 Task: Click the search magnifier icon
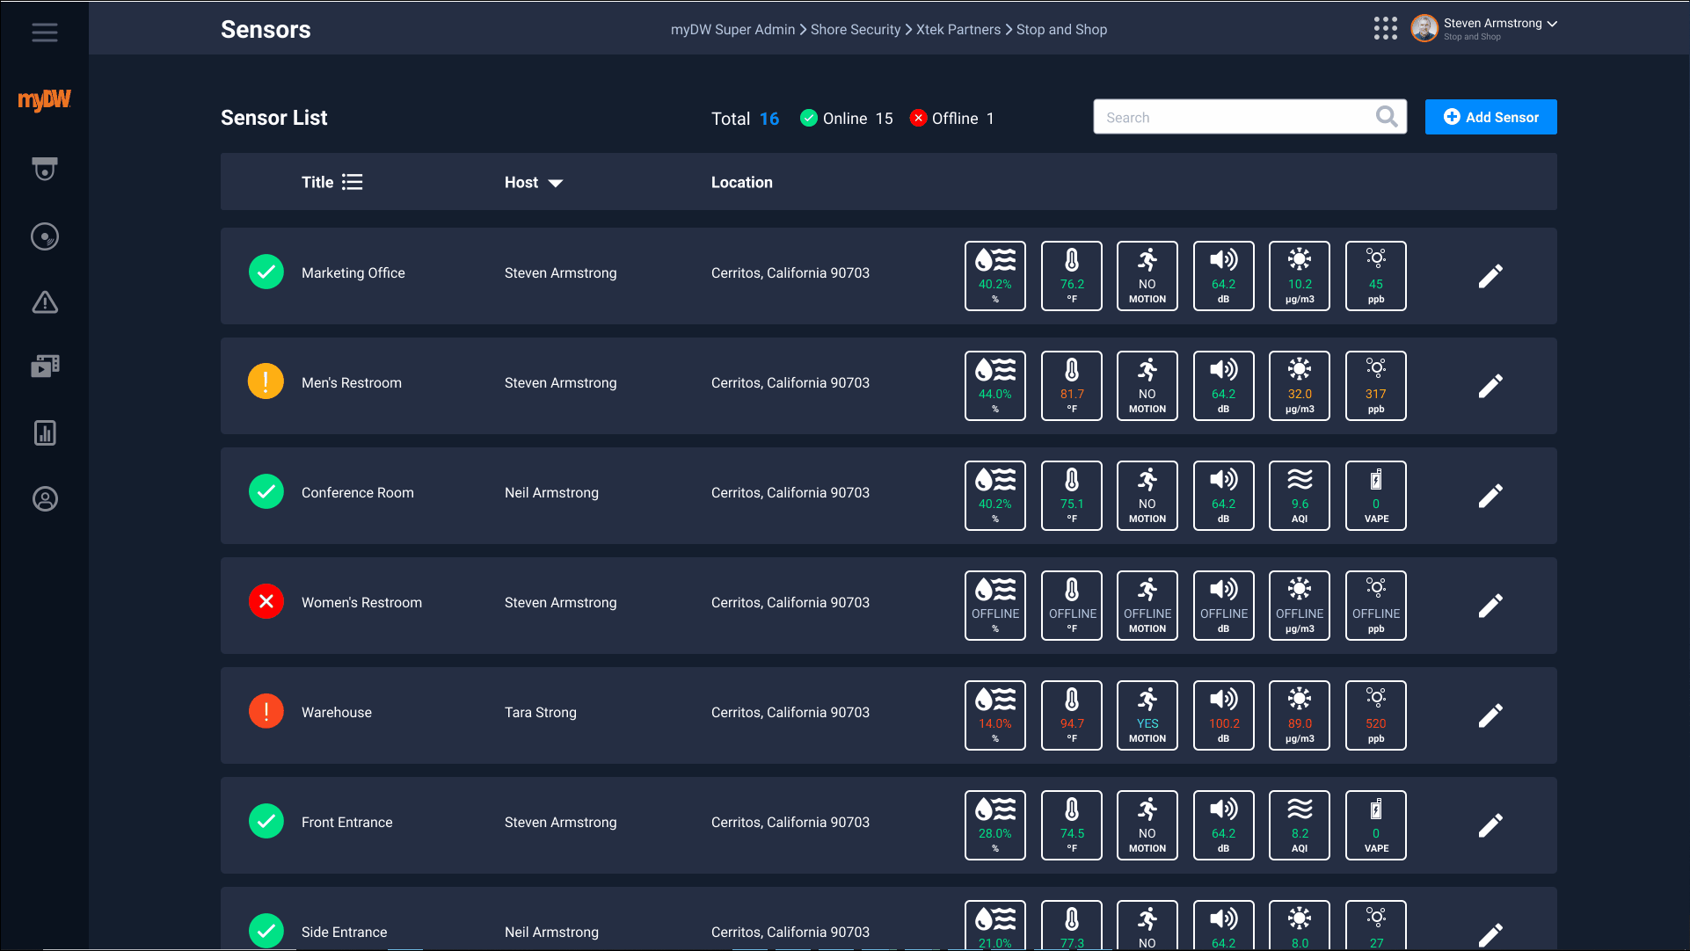(x=1386, y=117)
